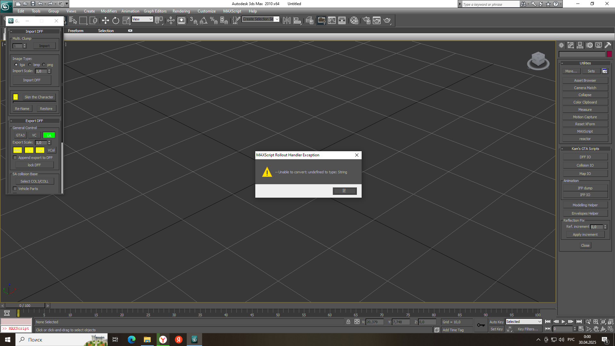The width and height of the screenshot is (615, 346).
Task: Open Curve Editor from toolbar
Action: pos(332,21)
